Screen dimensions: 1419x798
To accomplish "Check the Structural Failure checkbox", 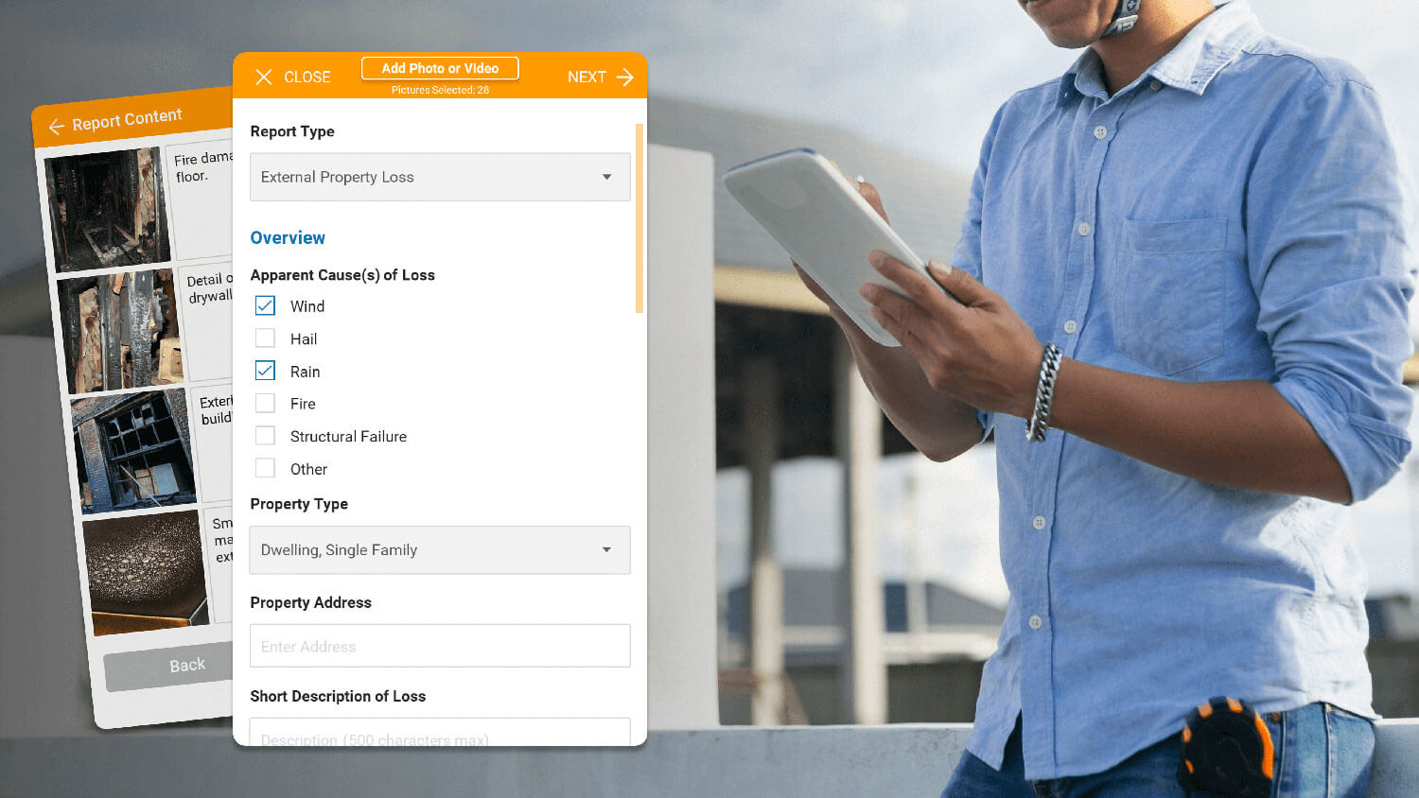I will click(265, 436).
